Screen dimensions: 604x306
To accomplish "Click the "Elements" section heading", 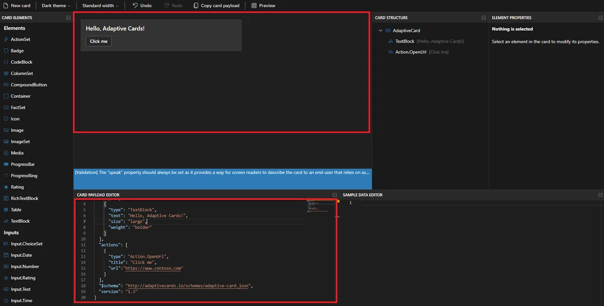I will coord(15,28).
